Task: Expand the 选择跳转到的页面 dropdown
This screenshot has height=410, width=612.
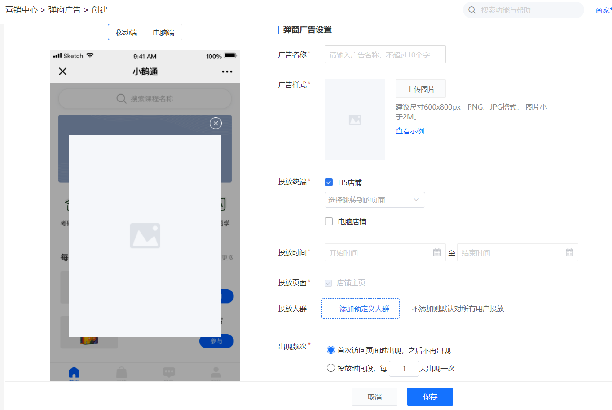Action: coord(374,200)
